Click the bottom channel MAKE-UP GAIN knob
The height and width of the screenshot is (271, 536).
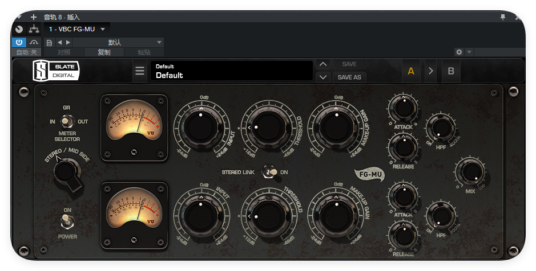tap(336, 216)
